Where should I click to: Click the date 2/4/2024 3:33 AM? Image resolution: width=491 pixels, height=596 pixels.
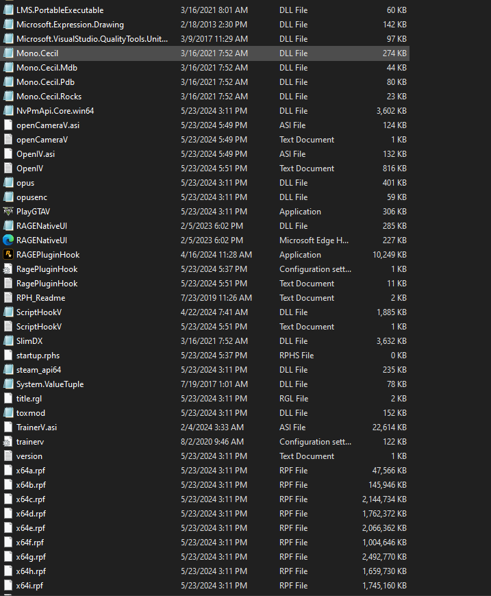(x=212, y=427)
